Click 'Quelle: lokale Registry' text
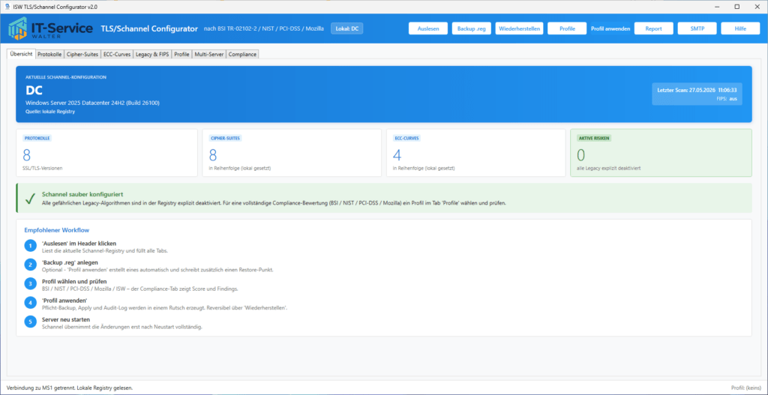The image size is (768, 395). 50,112
